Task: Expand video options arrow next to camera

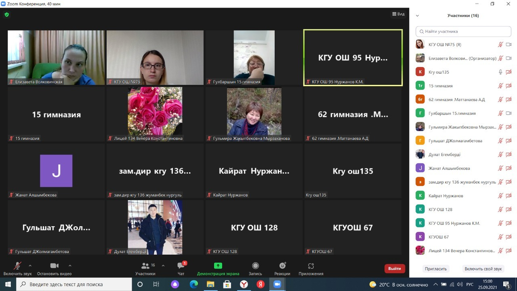Action: pos(70,266)
